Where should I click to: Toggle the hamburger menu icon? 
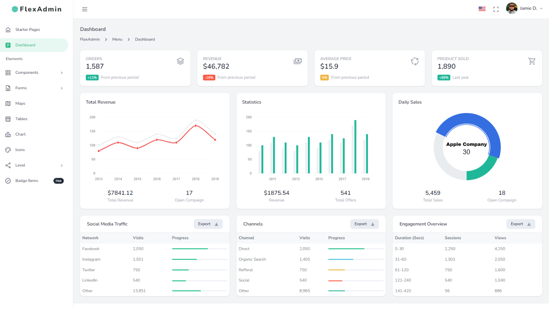tap(84, 9)
